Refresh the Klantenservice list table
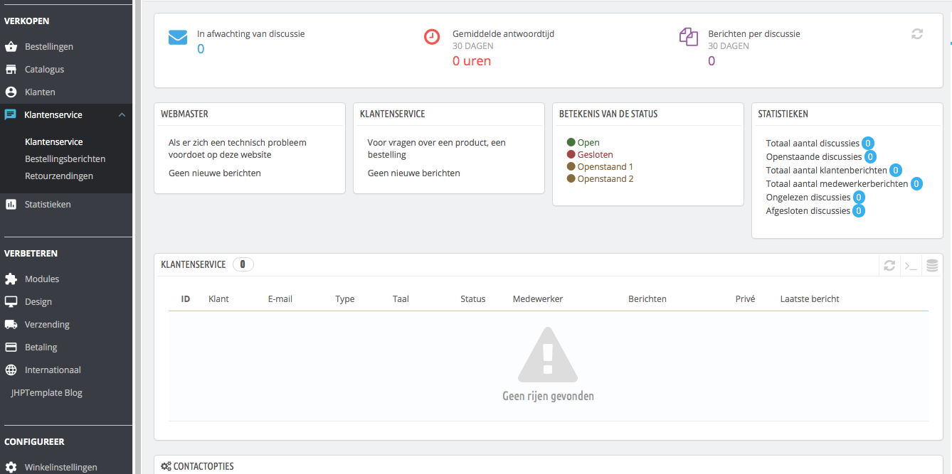This screenshot has width=952, height=474. 889,266
